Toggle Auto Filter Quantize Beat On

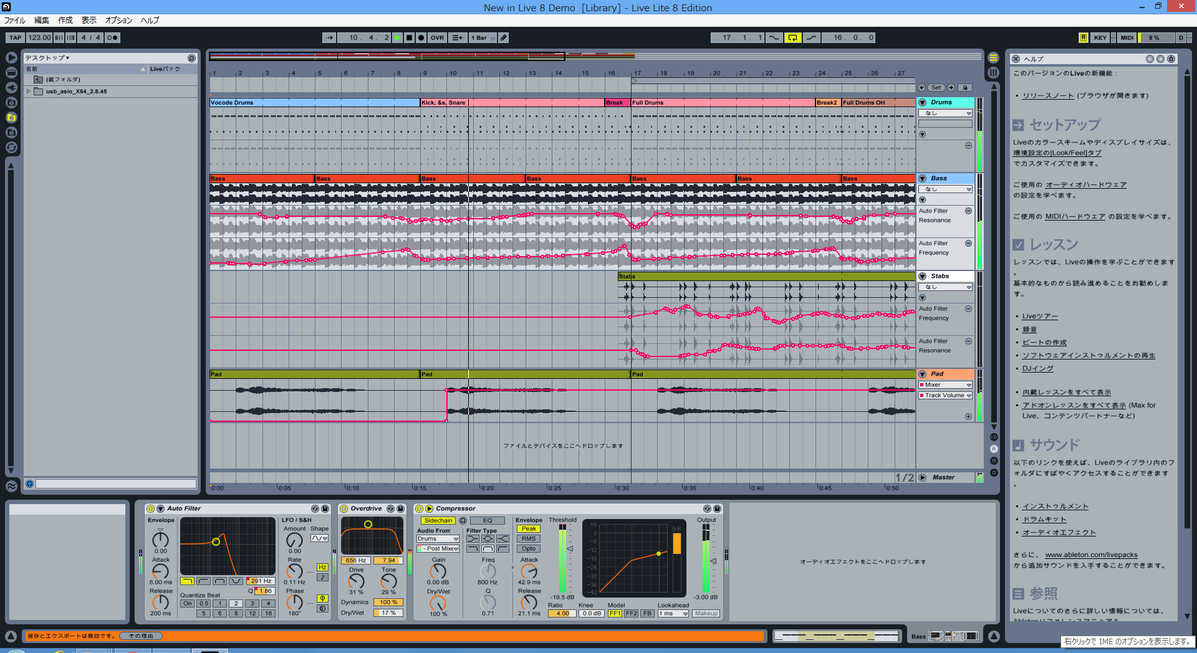point(188,603)
